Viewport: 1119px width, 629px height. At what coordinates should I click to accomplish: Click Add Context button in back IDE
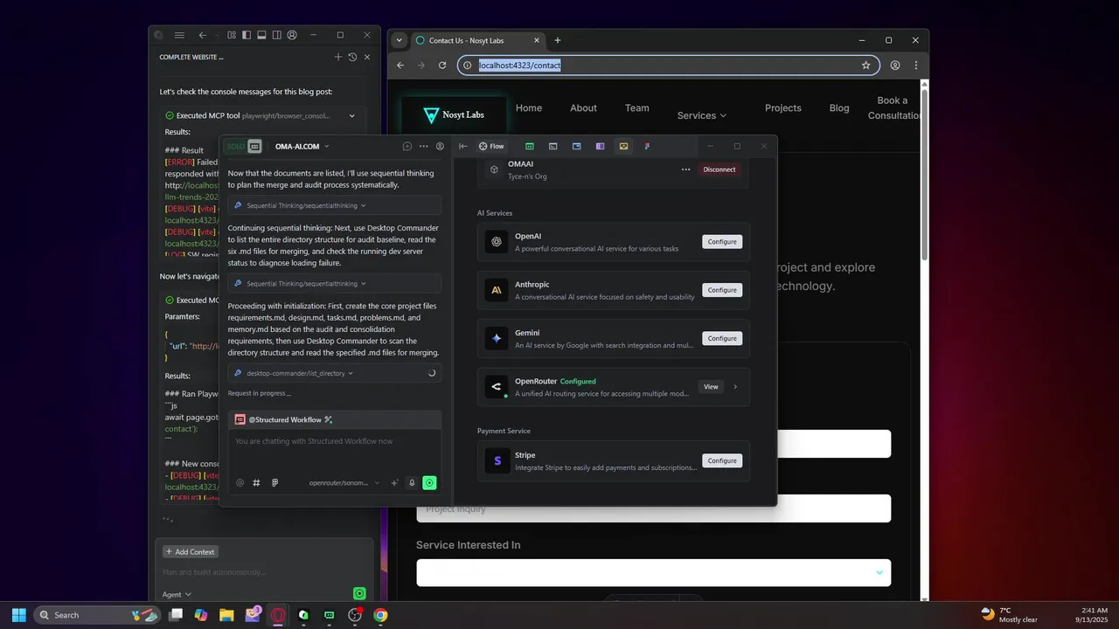pos(190,552)
